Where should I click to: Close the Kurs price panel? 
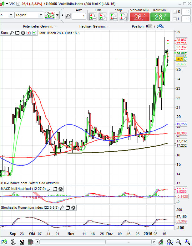tap(23, 33)
